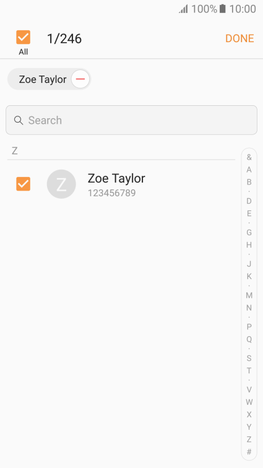Focus the Search input field
The width and height of the screenshot is (263, 468).
(x=131, y=120)
